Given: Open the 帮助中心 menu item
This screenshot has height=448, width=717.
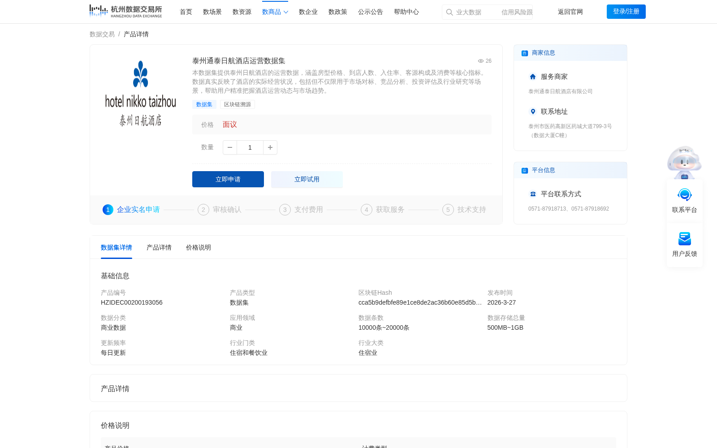Looking at the screenshot, I should click(x=406, y=12).
